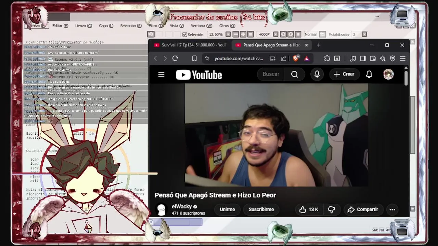Click the Unirme button

tap(227, 209)
